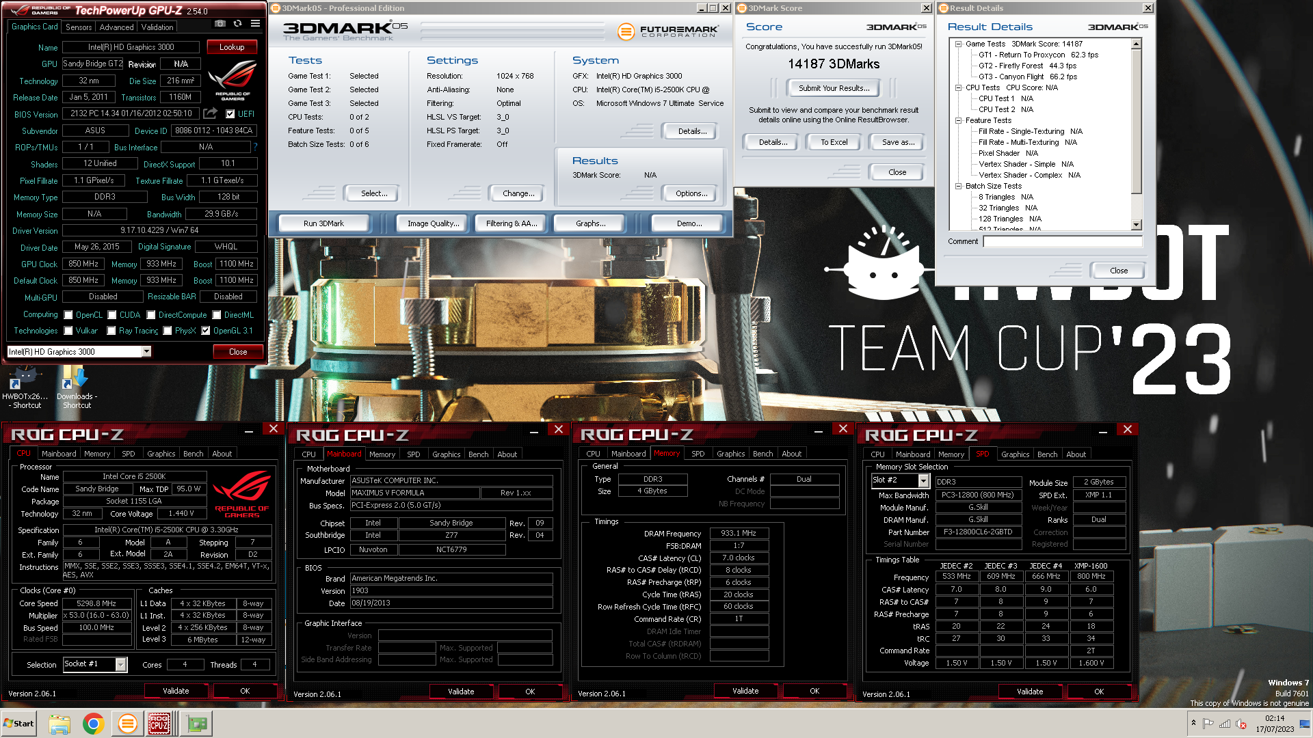
Task: Click the Image Quality button
Action: (x=433, y=223)
